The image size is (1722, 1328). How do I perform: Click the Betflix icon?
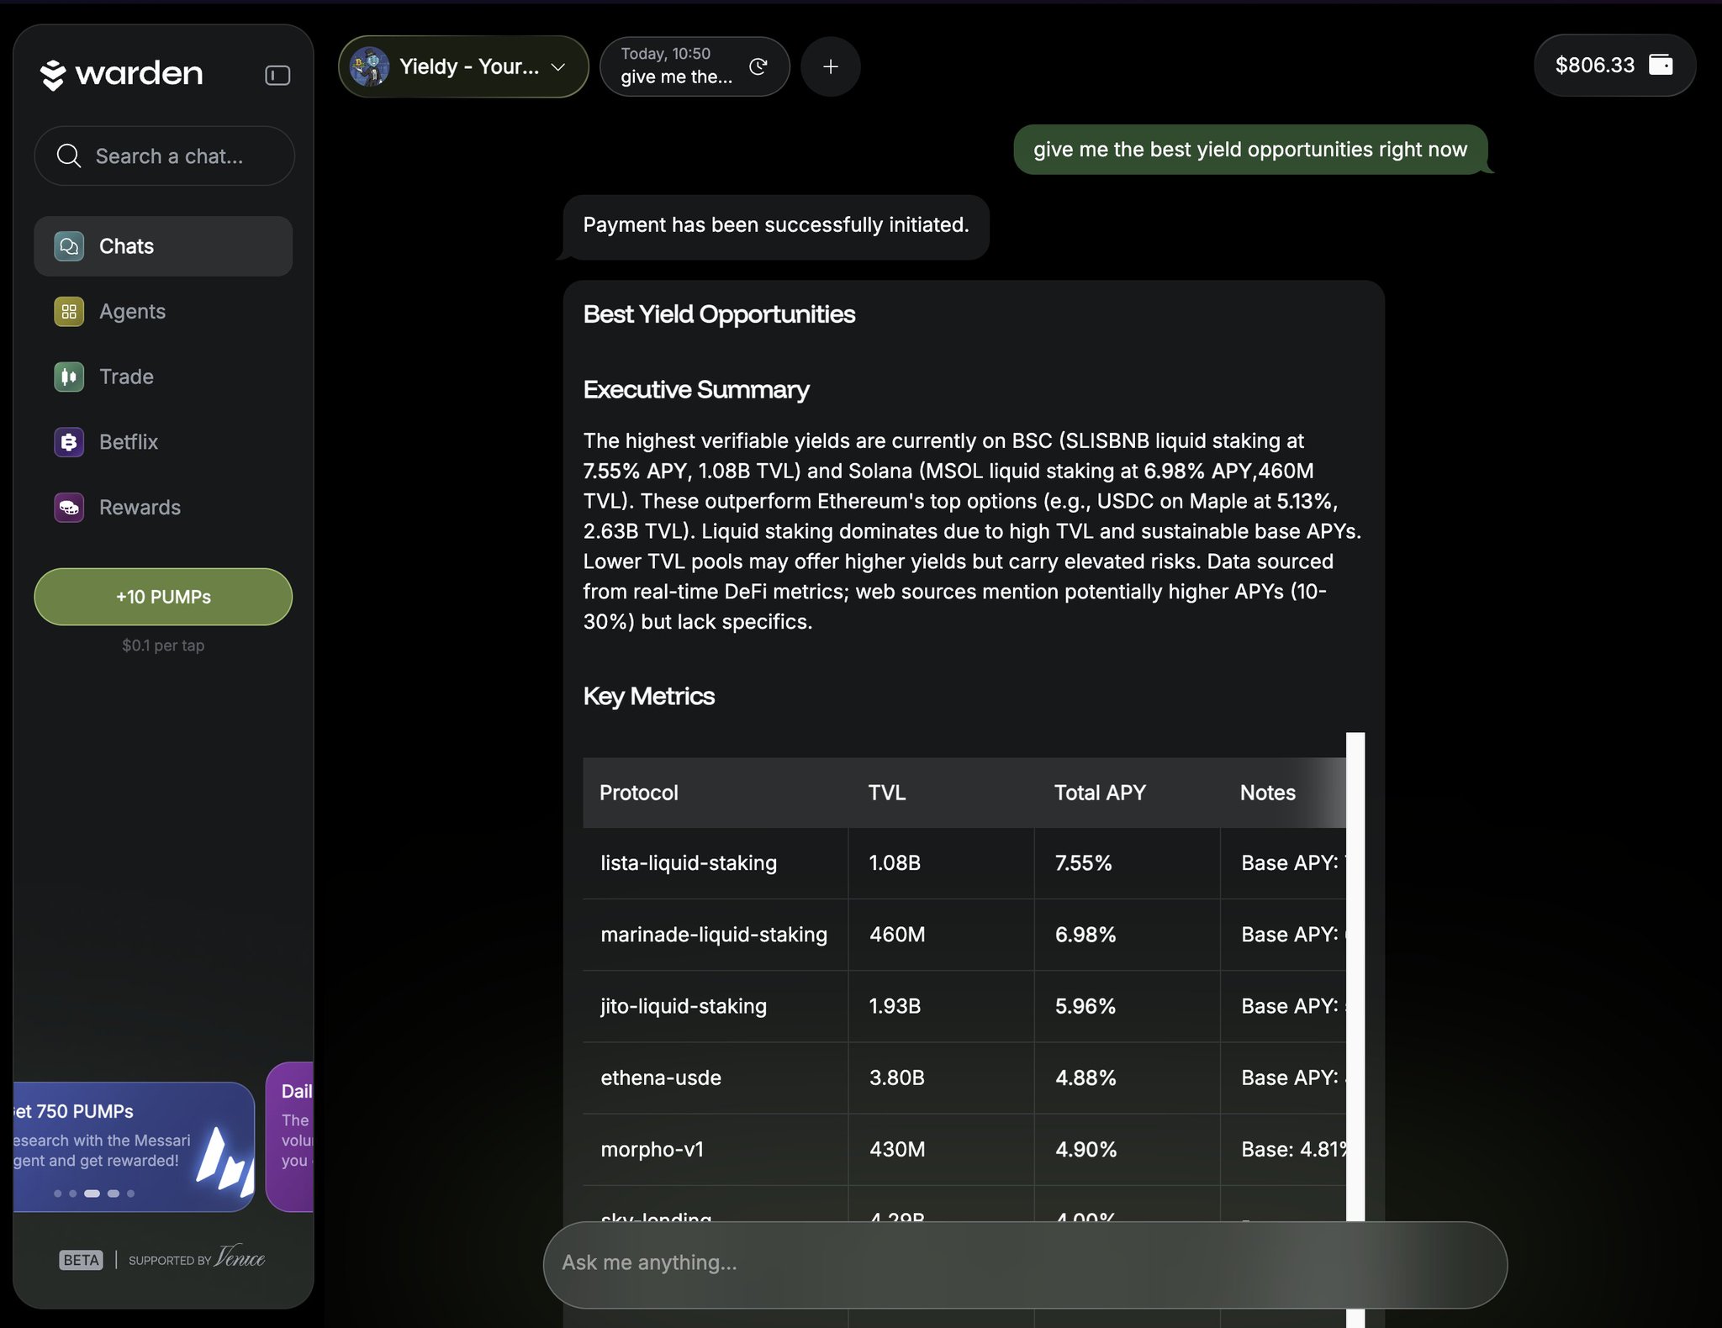click(69, 442)
